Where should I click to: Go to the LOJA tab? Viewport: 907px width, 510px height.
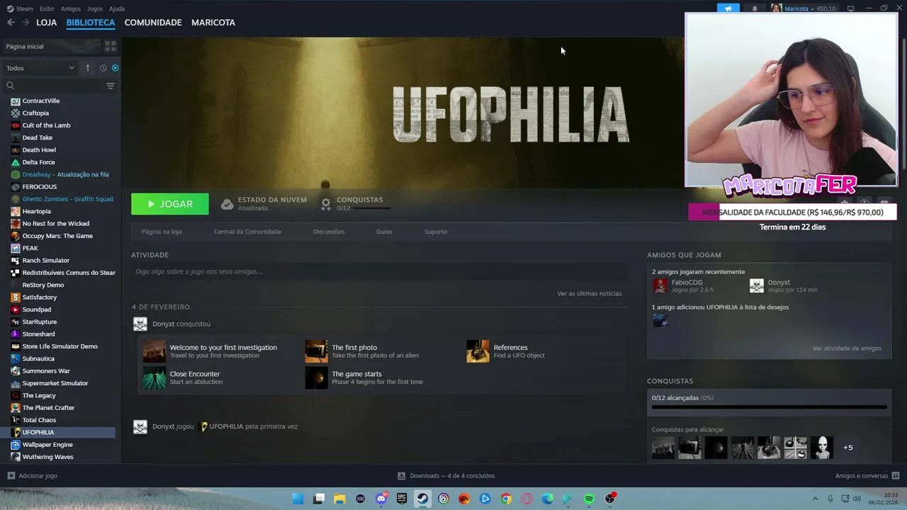(46, 23)
